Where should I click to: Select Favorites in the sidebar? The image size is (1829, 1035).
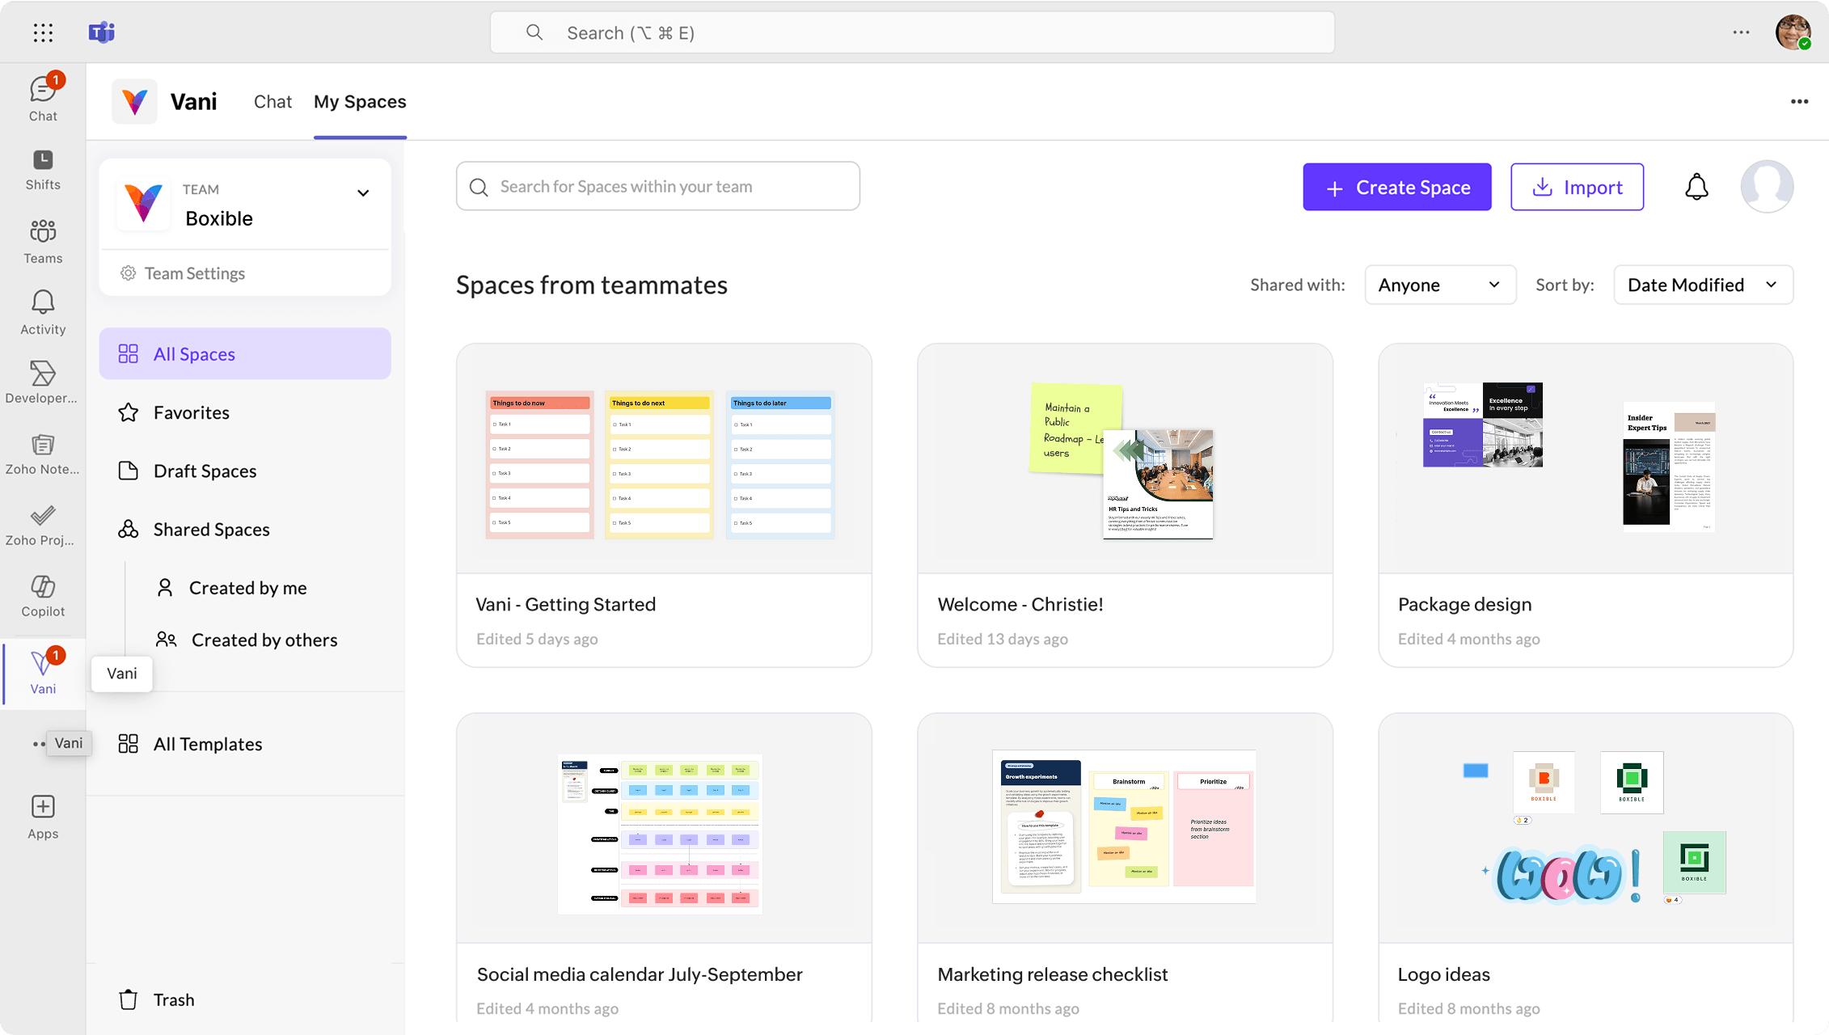[192, 412]
